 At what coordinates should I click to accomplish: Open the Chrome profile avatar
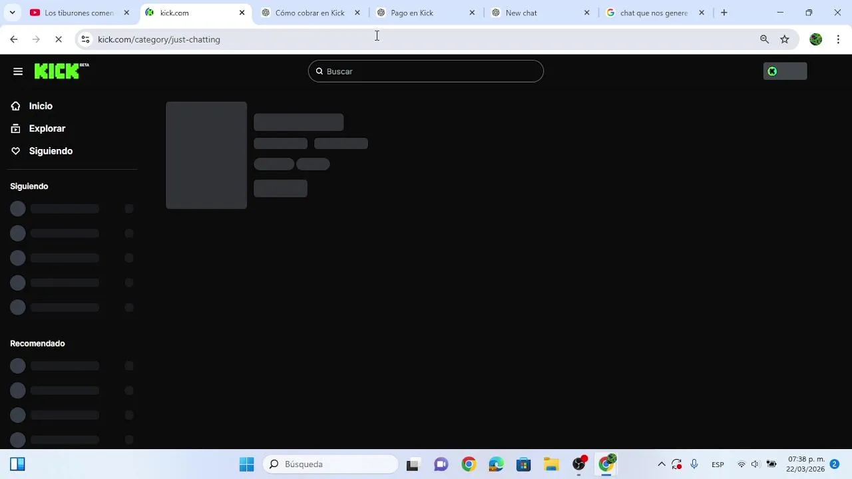pos(816,39)
